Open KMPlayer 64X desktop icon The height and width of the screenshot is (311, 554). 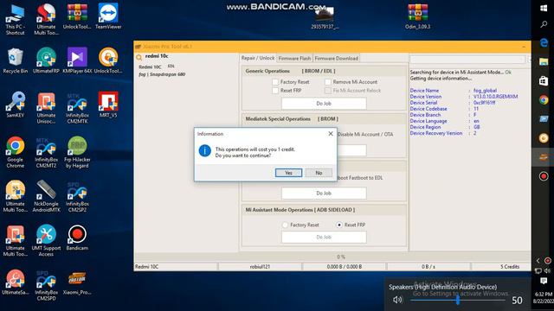point(77,60)
